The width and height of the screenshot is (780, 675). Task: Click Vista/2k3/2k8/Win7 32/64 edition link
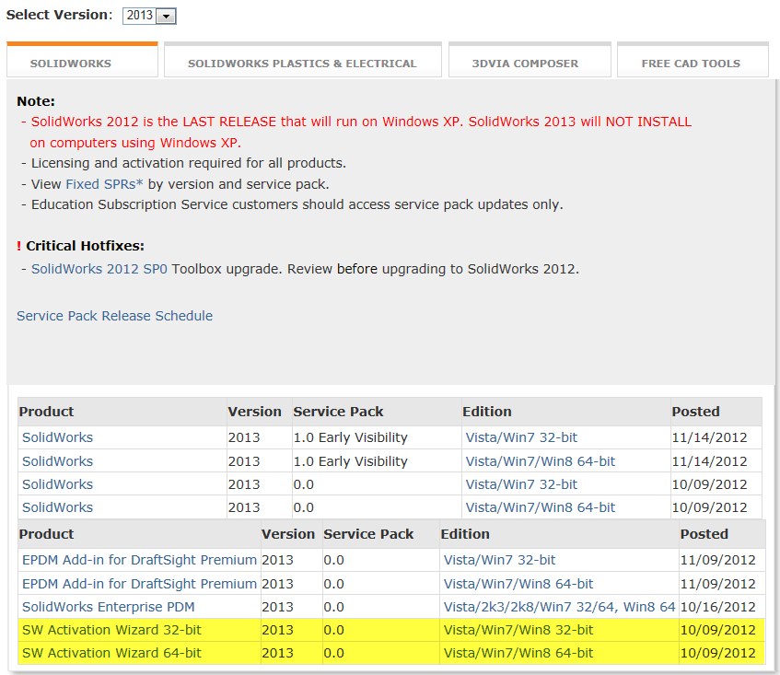(559, 607)
